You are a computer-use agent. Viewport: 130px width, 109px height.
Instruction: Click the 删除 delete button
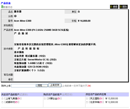(124, 7)
